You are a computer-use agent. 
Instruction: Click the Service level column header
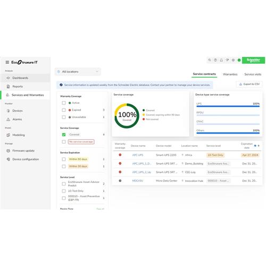click(x=213, y=146)
